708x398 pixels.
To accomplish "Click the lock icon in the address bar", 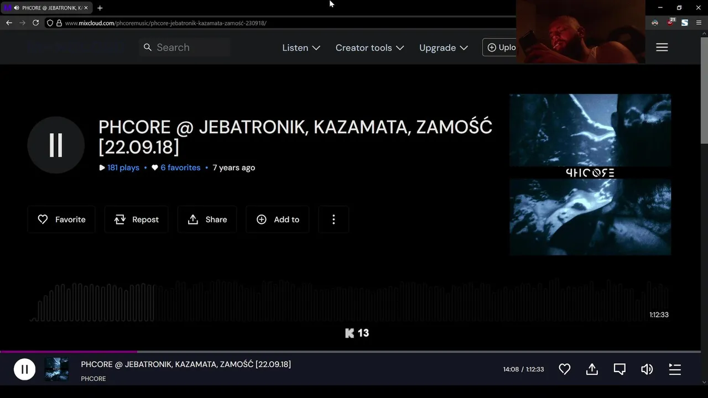I will [x=59, y=23].
